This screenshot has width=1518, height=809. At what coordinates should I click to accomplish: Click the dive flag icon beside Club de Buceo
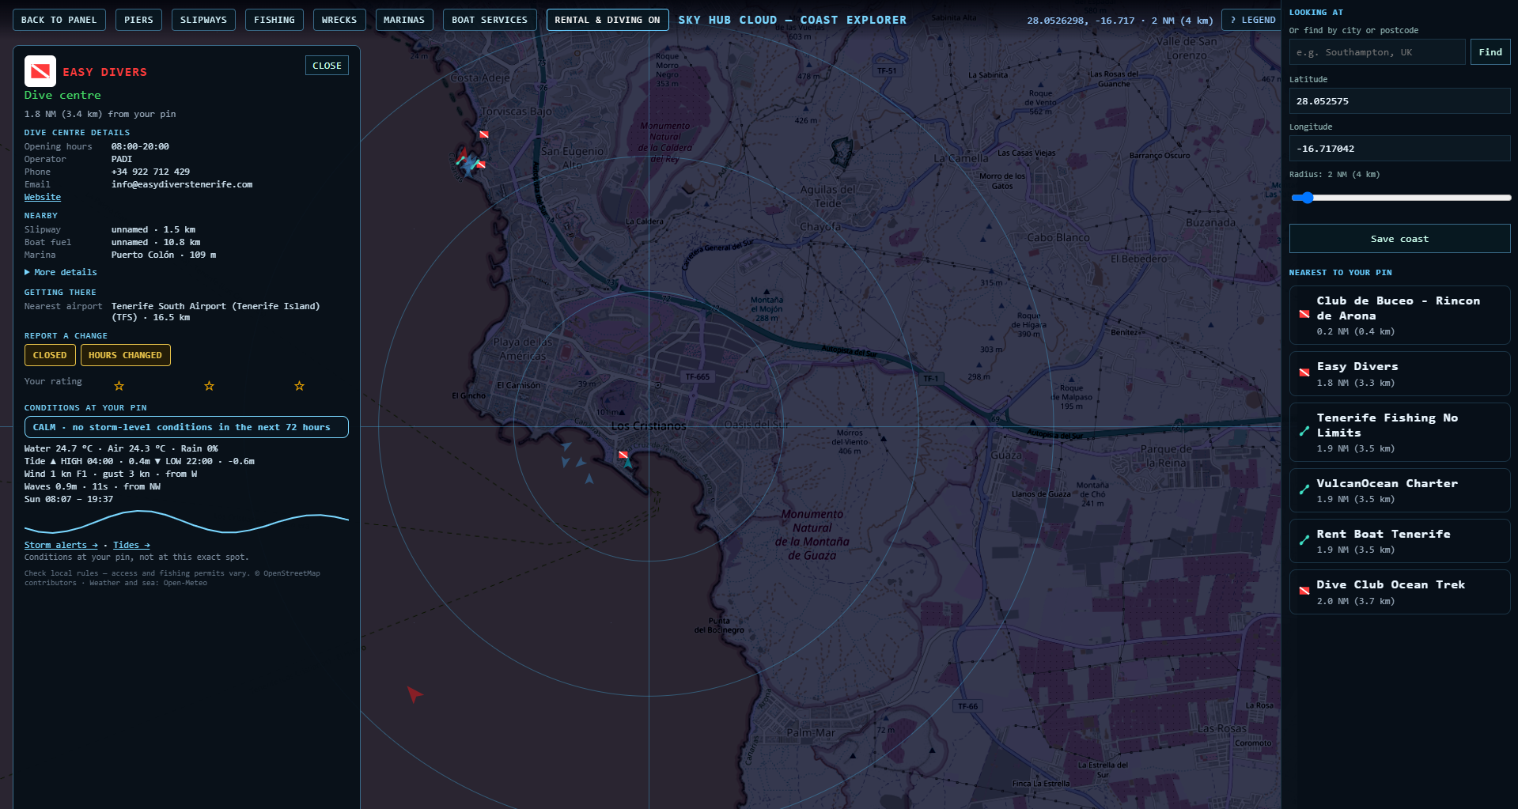click(1304, 315)
